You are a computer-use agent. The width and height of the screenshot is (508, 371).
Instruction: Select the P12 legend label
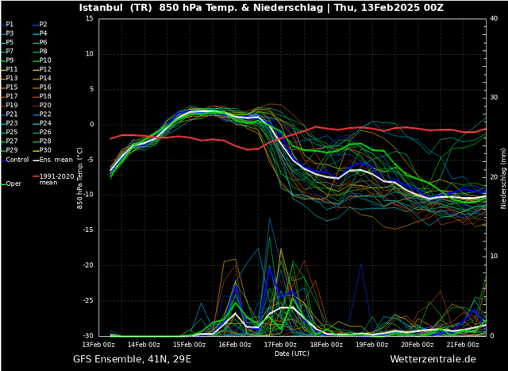42,69
